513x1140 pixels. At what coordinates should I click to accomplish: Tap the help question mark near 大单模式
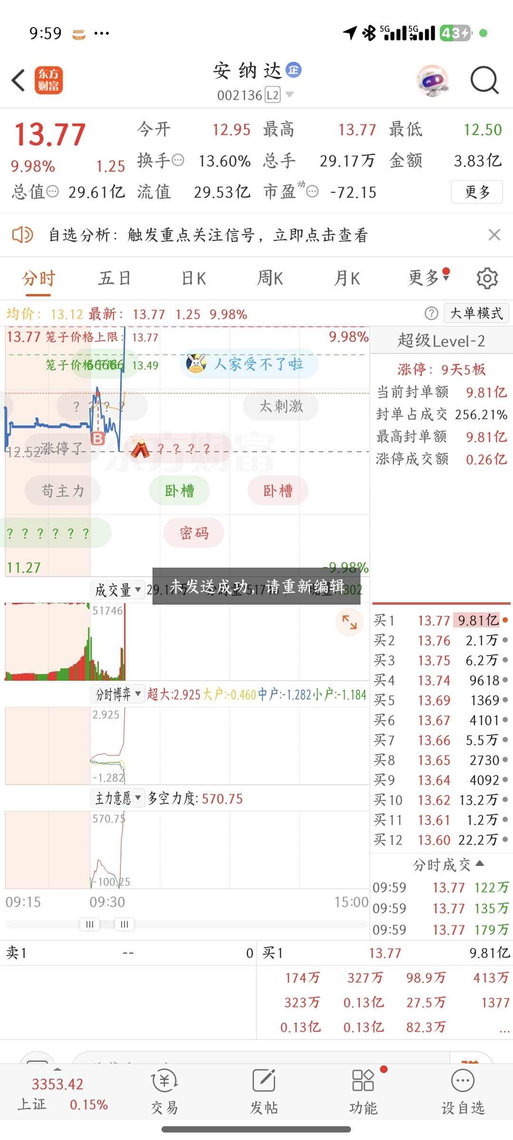(x=431, y=313)
